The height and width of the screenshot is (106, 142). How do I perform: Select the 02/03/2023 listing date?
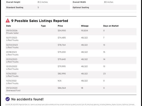click(x=12, y=45)
